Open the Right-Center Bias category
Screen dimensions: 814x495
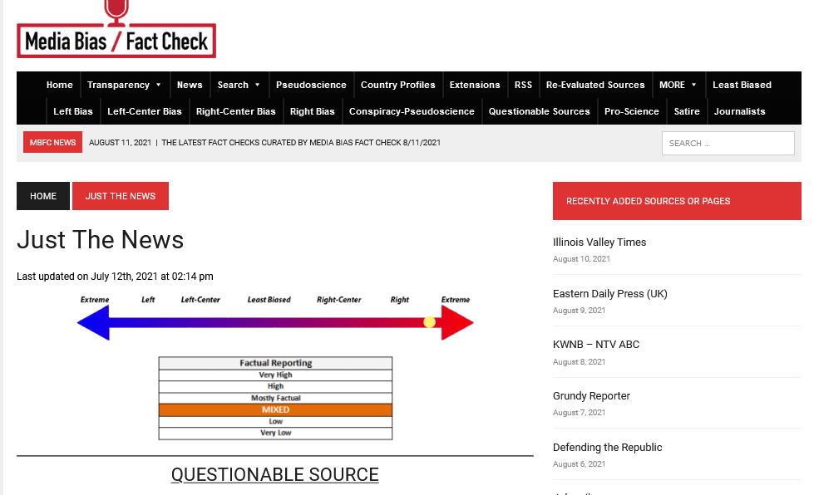(x=235, y=111)
